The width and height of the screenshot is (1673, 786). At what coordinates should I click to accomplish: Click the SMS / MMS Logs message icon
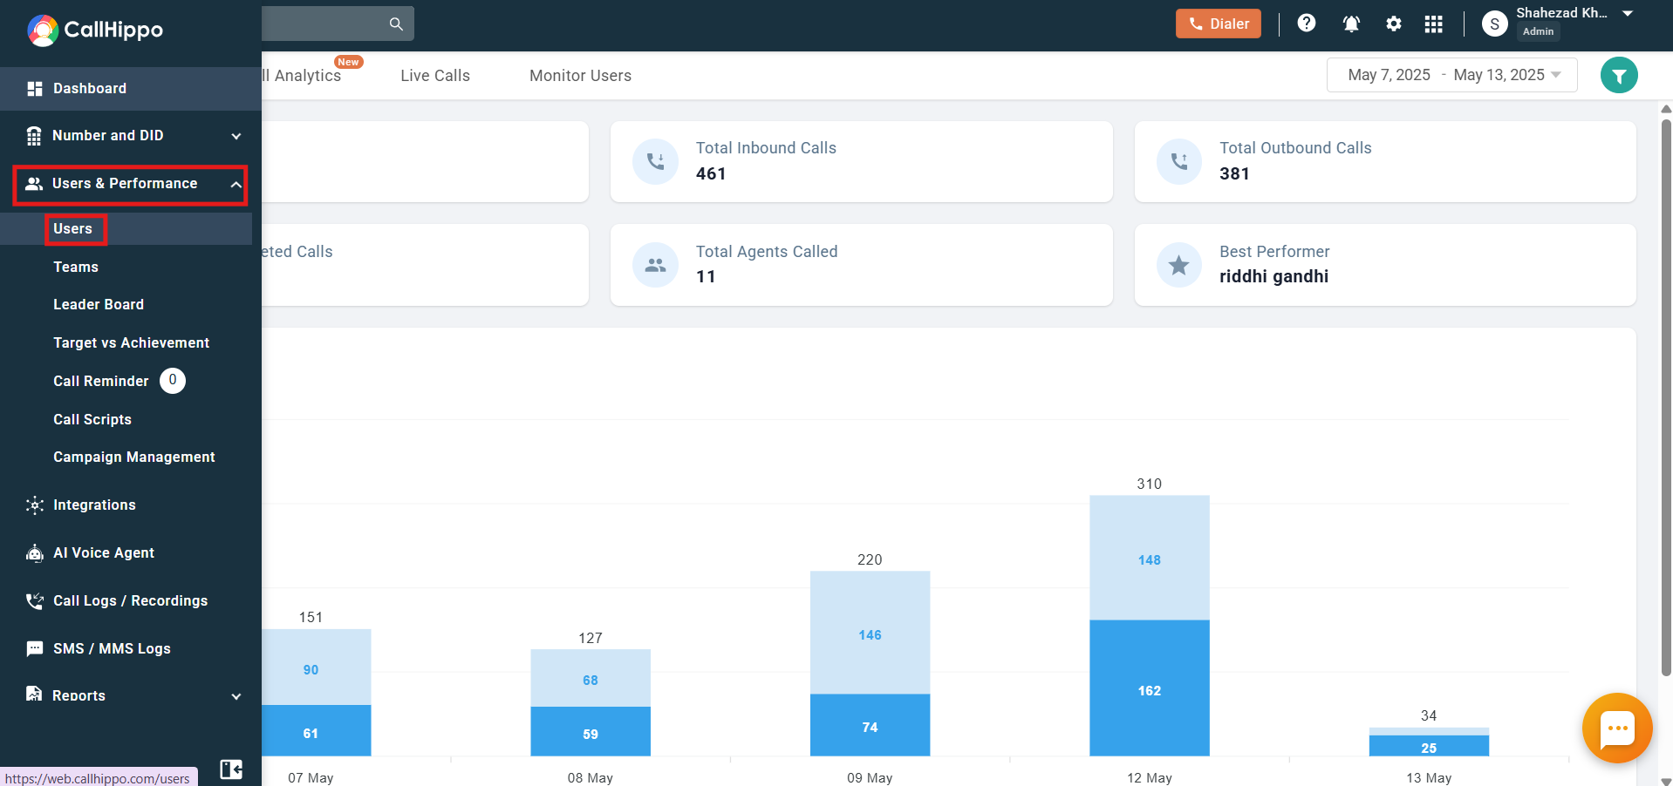[35, 648]
